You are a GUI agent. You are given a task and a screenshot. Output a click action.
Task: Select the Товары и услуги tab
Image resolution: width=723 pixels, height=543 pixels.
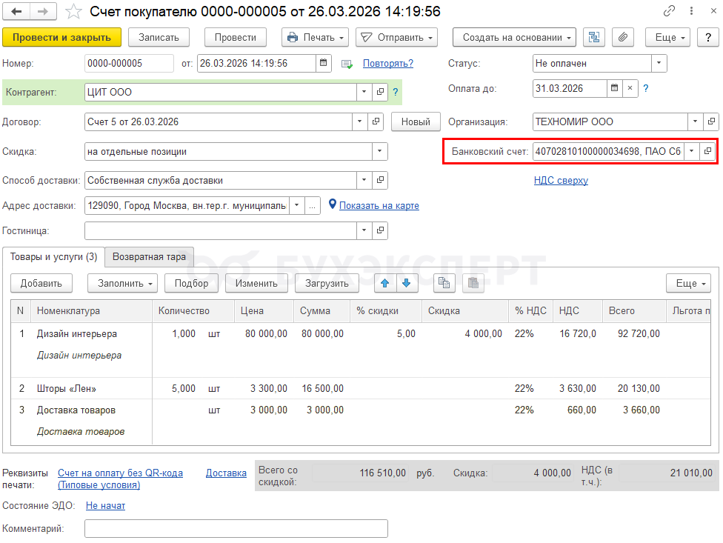pos(53,257)
